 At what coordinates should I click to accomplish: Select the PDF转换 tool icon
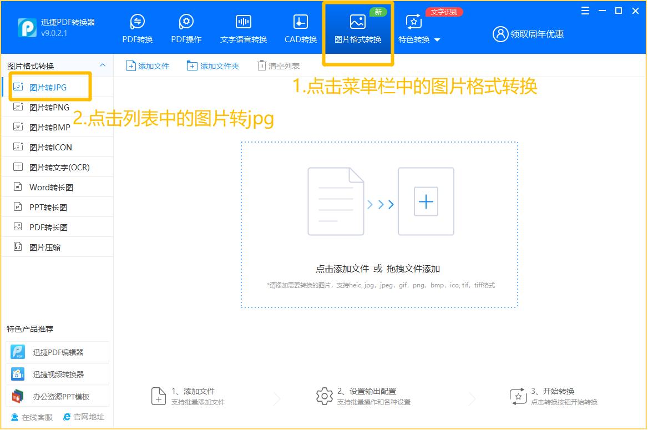[x=137, y=27]
